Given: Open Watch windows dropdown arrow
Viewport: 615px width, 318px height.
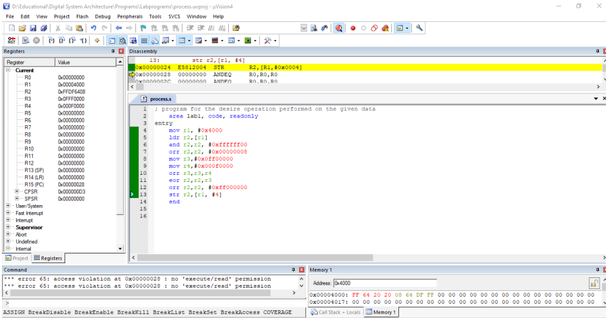Looking at the screenshot, I should 173,41.
